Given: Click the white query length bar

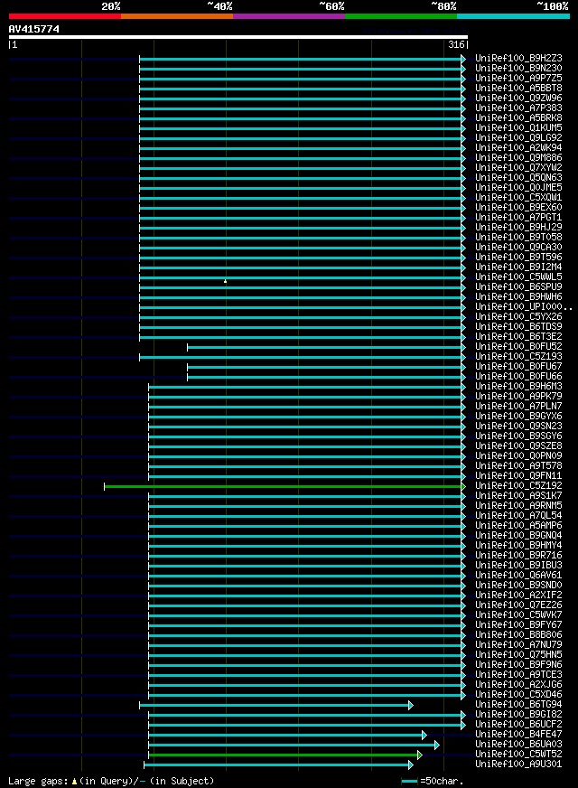Looking at the screenshot, I should click(x=238, y=37).
